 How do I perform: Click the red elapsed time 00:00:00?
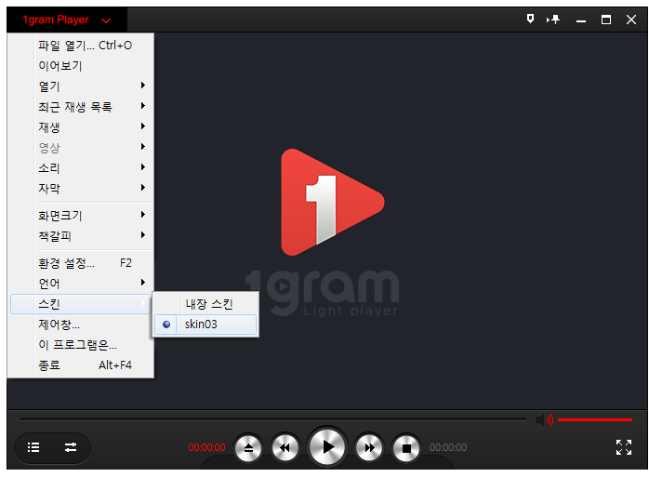coord(206,447)
